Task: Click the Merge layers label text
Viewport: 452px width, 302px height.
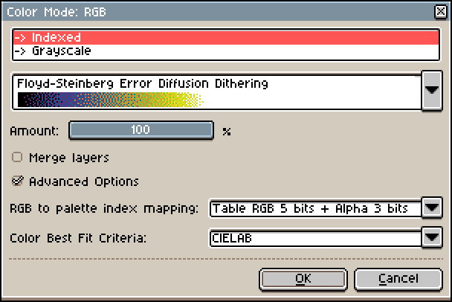Action: (x=69, y=158)
